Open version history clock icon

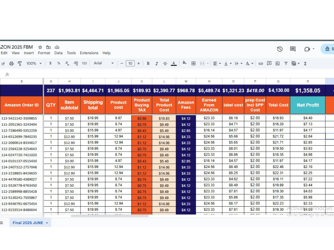pos(280,49)
